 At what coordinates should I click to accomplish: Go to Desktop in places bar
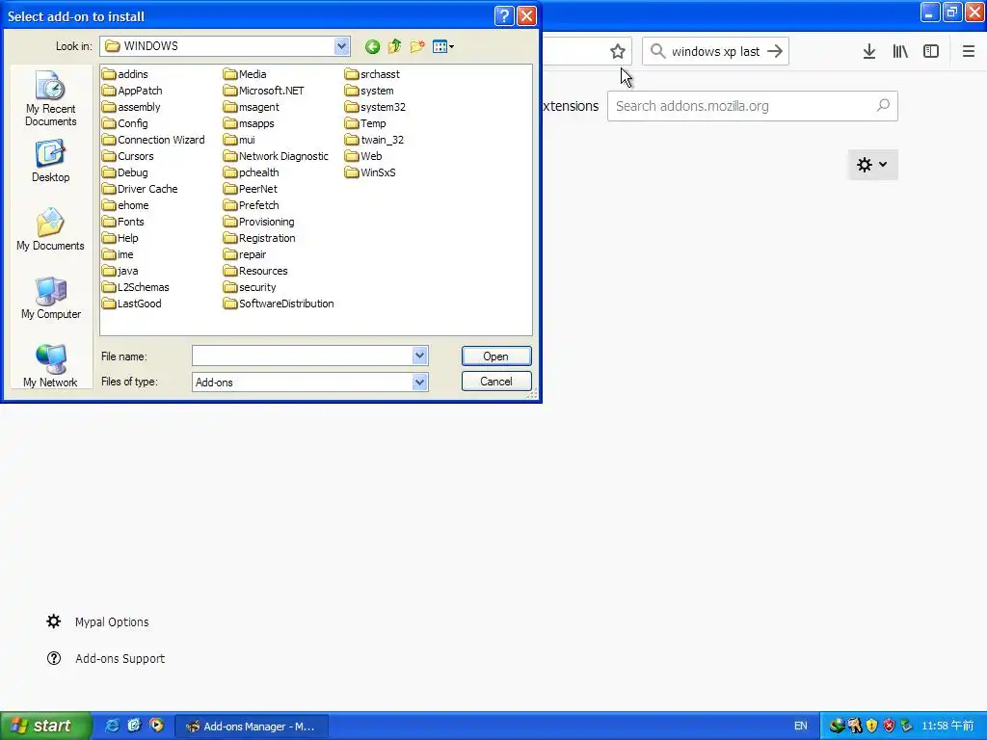click(x=50, y=162)
